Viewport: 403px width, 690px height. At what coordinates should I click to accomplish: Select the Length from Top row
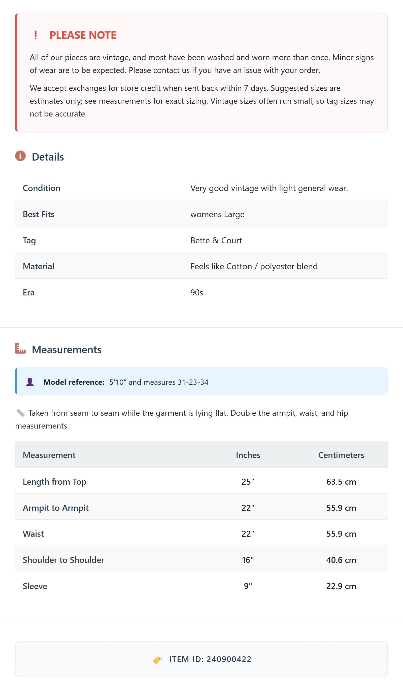tap(201, 481)
